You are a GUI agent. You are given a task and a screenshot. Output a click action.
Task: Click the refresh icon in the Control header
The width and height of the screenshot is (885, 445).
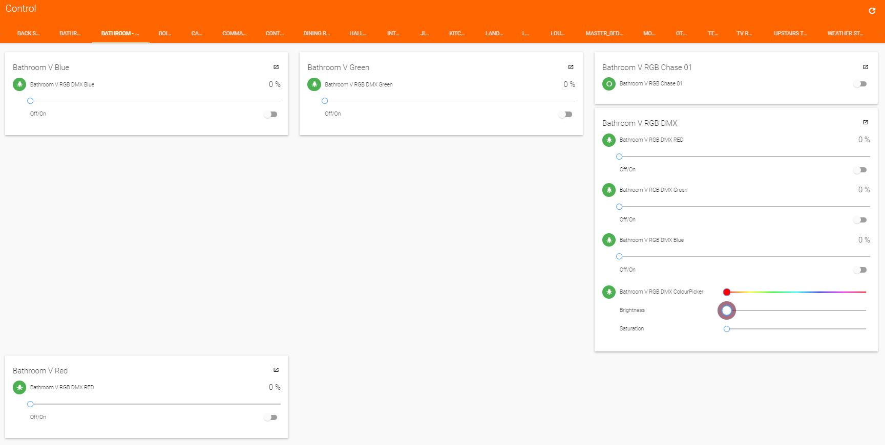[x=872, y=11]
